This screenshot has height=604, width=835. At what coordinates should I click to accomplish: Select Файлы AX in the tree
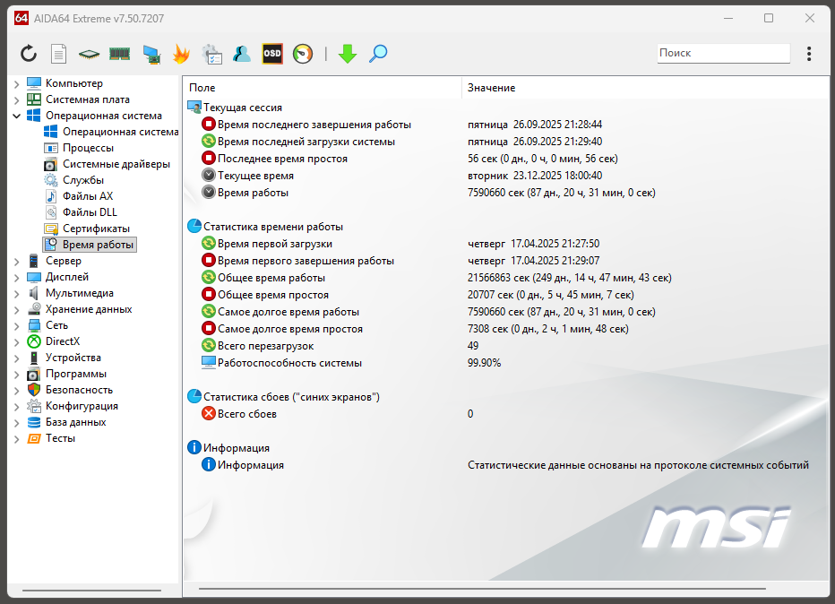click(88, 196)
